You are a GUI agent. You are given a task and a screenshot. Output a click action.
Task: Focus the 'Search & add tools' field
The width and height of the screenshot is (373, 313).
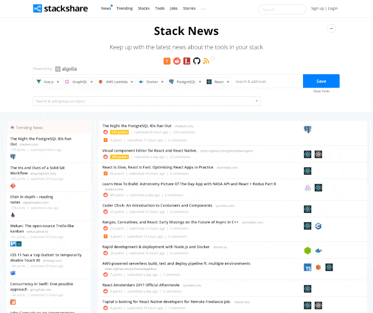(x=268, y=82)
